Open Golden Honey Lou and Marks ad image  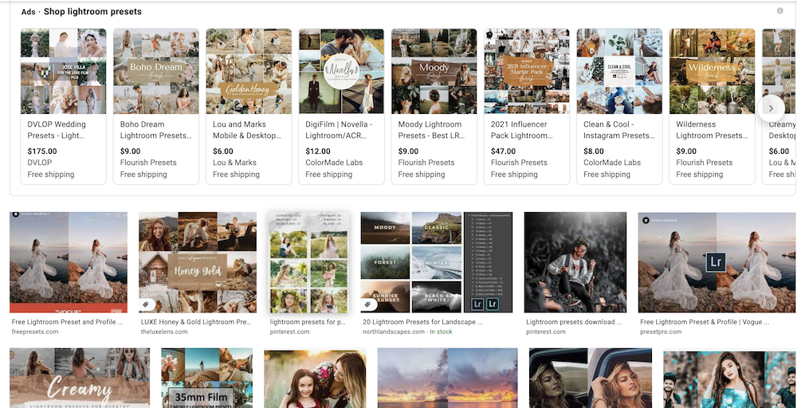[249, 71]
